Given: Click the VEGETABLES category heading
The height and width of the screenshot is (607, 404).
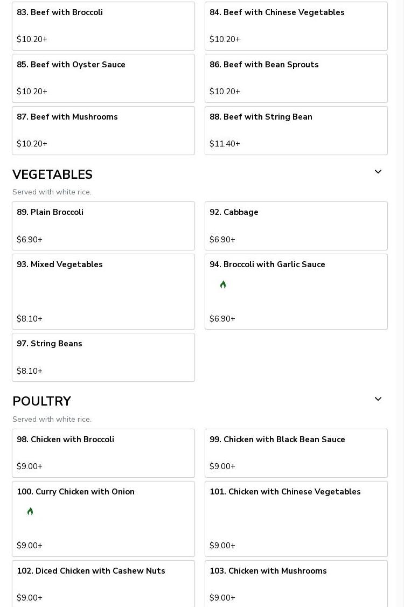Looking at the screenshot, I should [52, 175].
